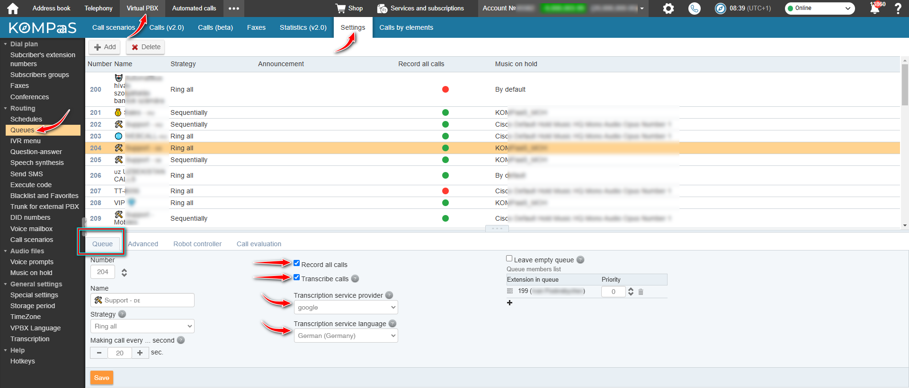Click the record status dot for queue 207
909x388 pixels.
pyautogui.click(x=446, y=191)
